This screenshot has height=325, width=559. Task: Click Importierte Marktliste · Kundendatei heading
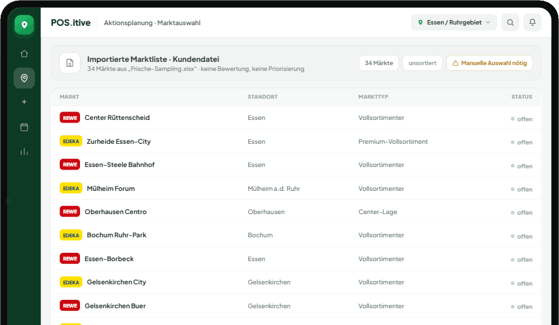coord(153,59)
